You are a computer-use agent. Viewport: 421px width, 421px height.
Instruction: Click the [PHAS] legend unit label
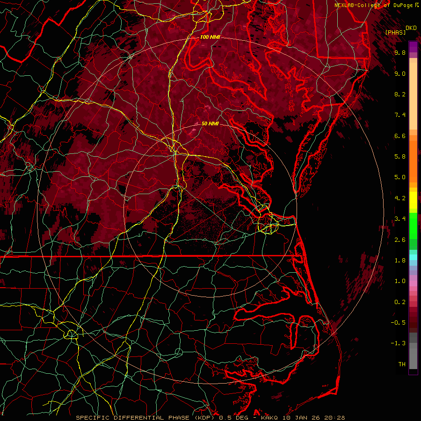(395, 32)
